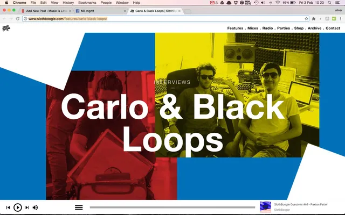Click the SlothBoogie logo icon
The image size is (345, 215).
[6, 28]
